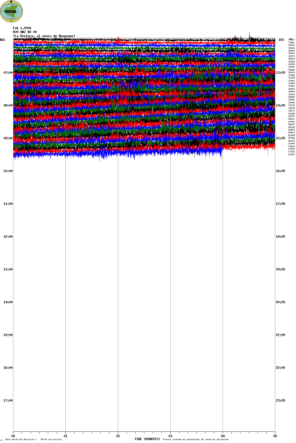Click the A39 HNZ N2 00 station label
The image size is (296, 443).
point(25,32)
